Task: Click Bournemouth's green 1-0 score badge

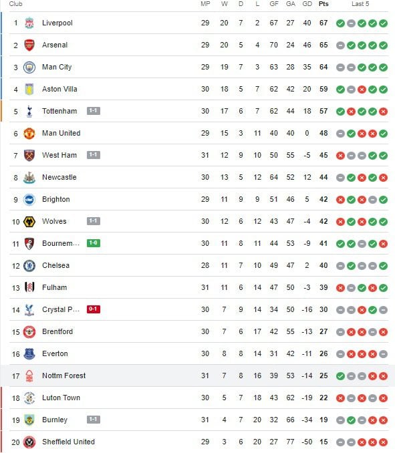Action: 94,243
